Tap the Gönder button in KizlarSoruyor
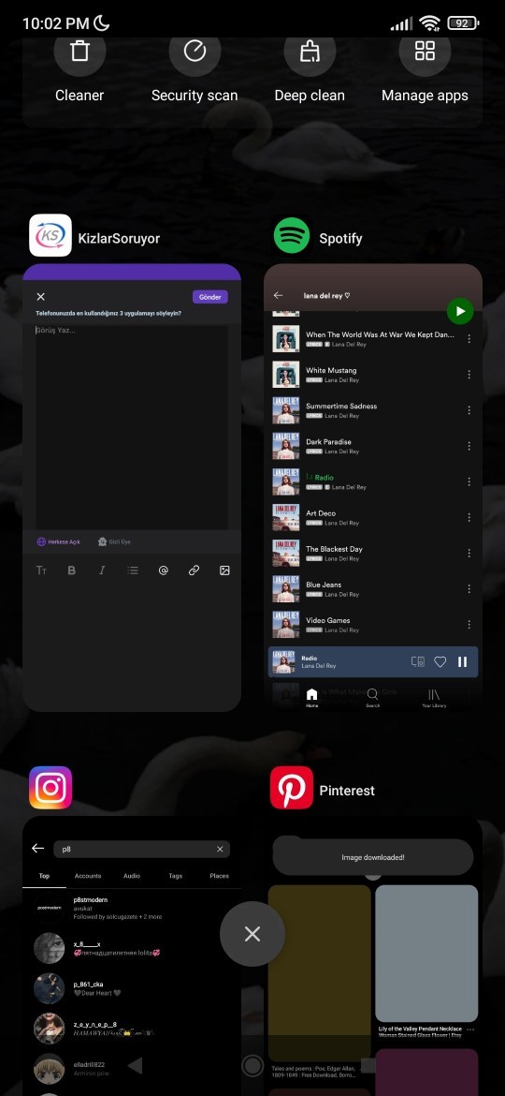Viewport: 505px width, 1096px height. tap(210, 297)
